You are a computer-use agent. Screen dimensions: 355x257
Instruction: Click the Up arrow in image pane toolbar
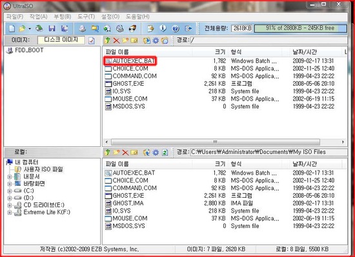coord(107,41)
